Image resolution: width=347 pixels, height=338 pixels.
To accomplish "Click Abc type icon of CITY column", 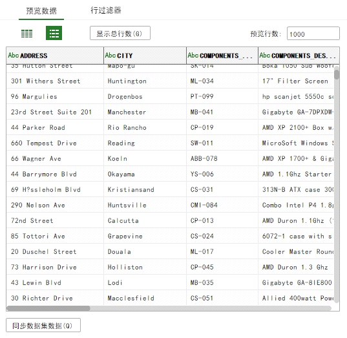I will pyautogui.click(x=110, y=55).
